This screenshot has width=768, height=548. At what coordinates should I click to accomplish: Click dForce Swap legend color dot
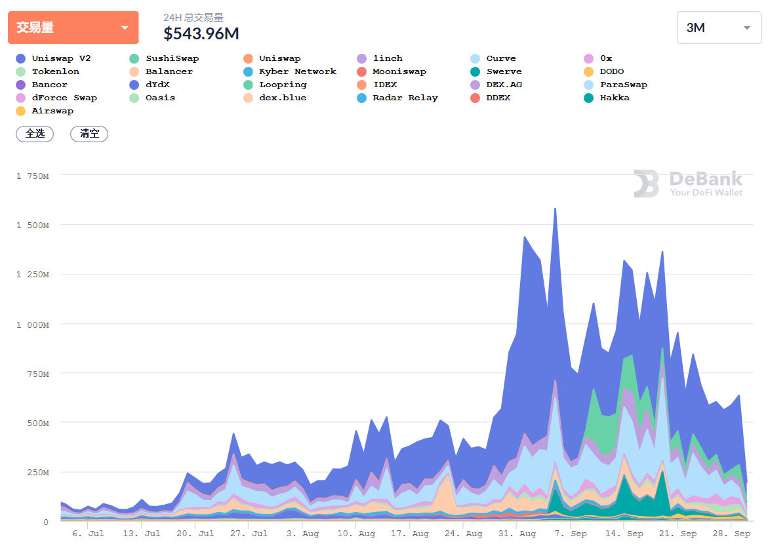(20, 98)
